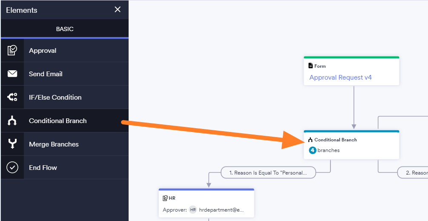Choose Merge Branches from the elements list

[54, 144]
